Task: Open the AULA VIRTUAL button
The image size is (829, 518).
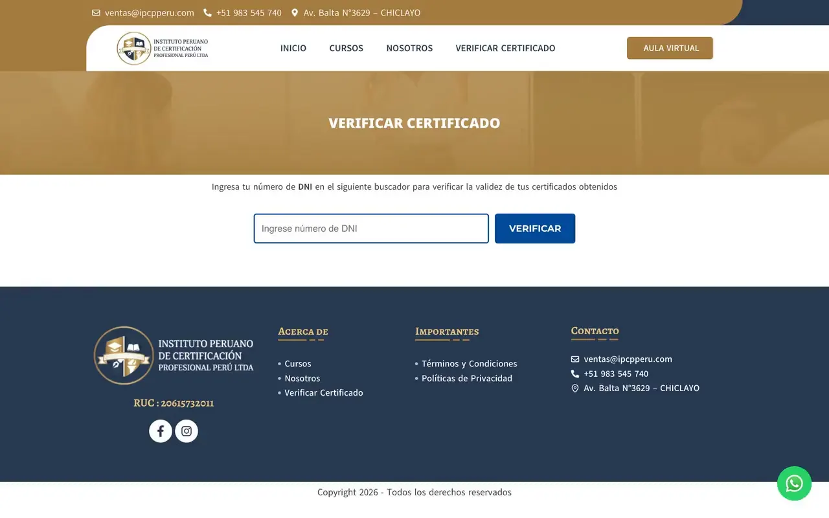Action: [670, 48]
